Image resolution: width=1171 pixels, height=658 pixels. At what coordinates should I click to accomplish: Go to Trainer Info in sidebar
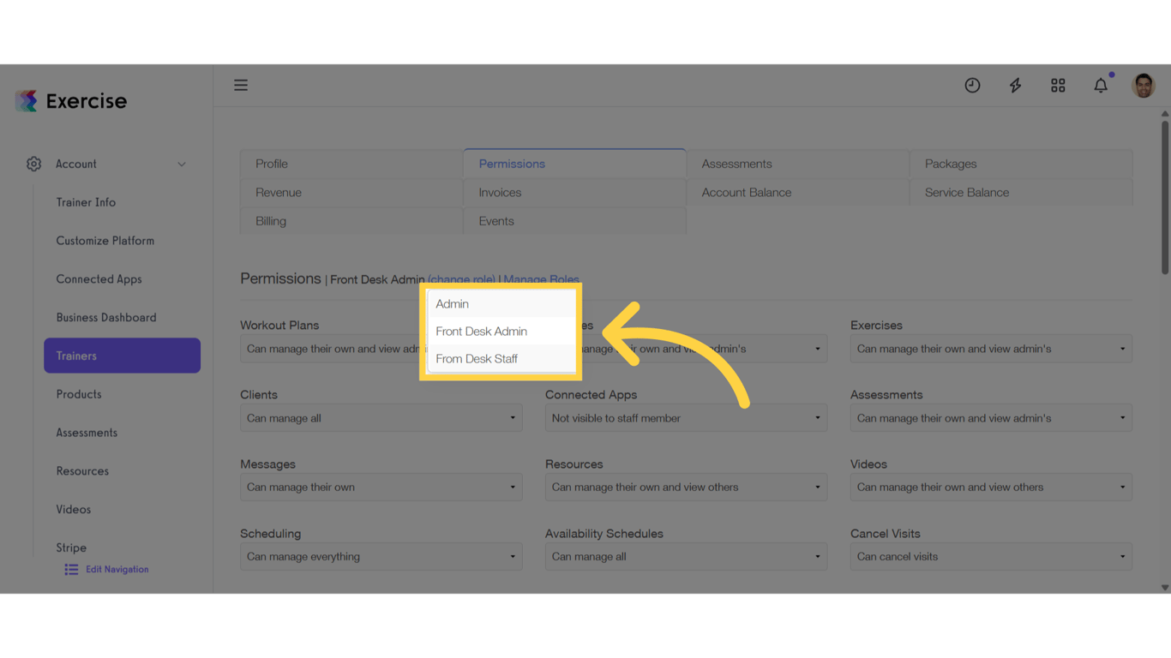(86, 202)
